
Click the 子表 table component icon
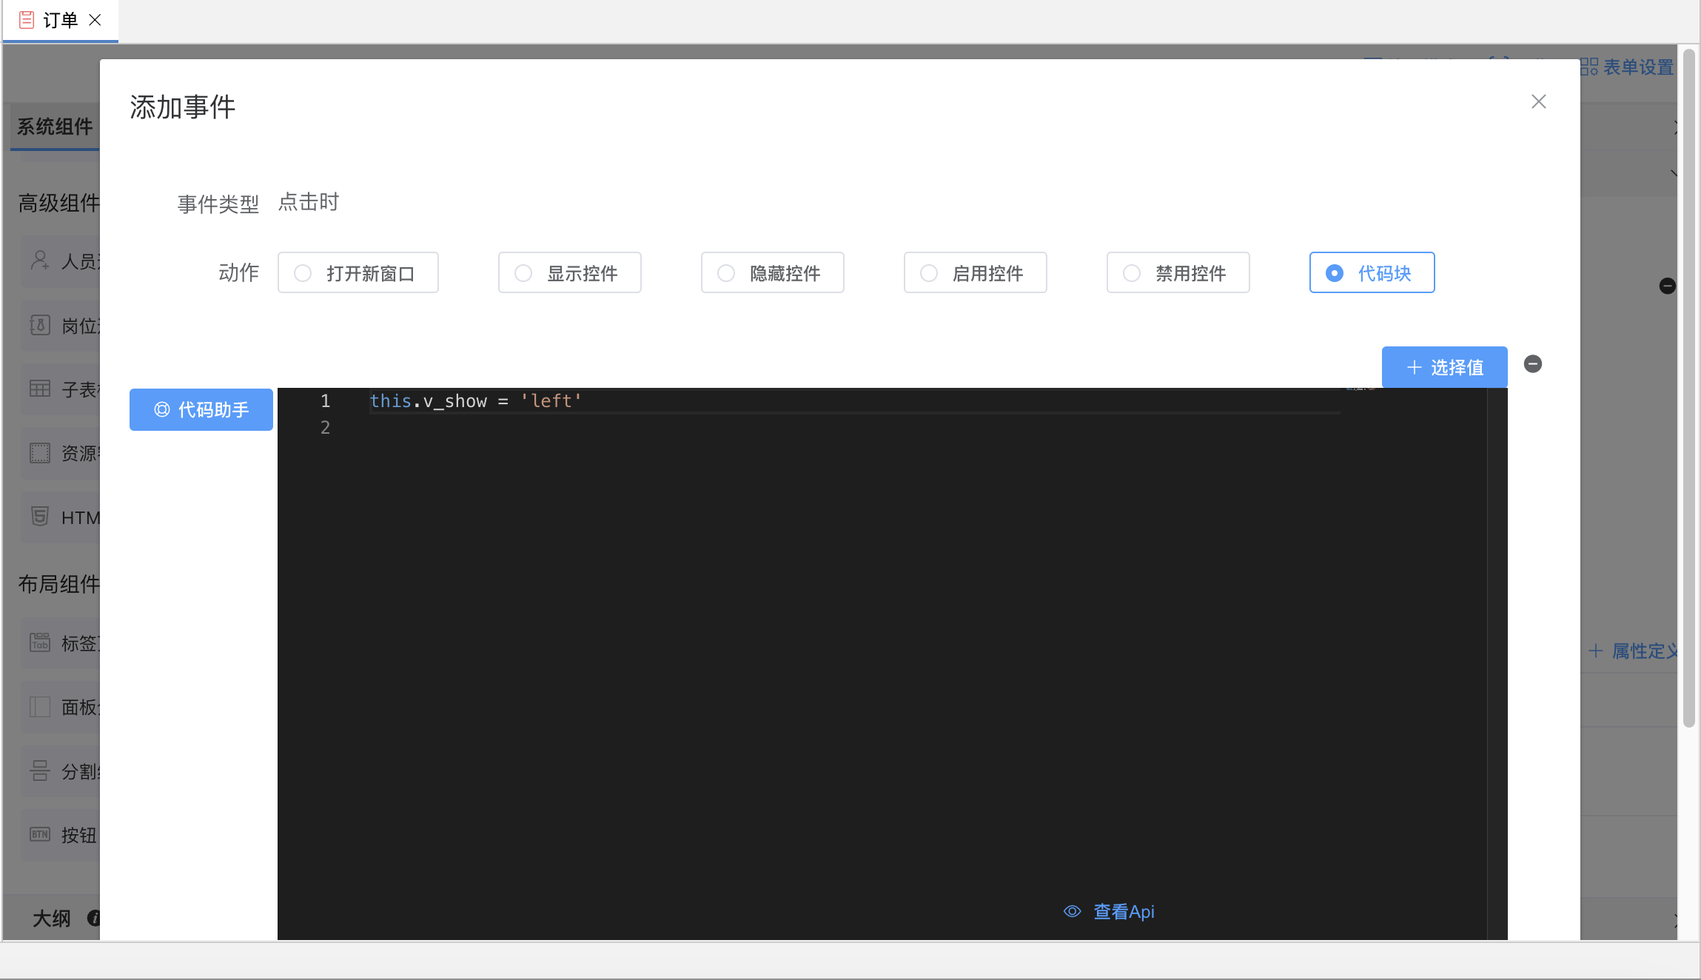point(40,389)
